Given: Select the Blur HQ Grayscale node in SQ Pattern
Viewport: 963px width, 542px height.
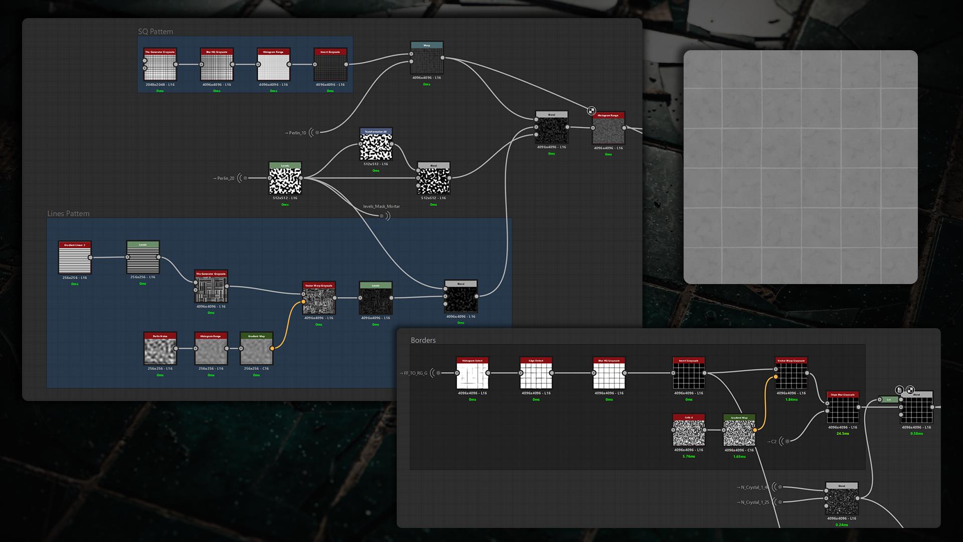Looking at the screenshot, I should point(217,64).
